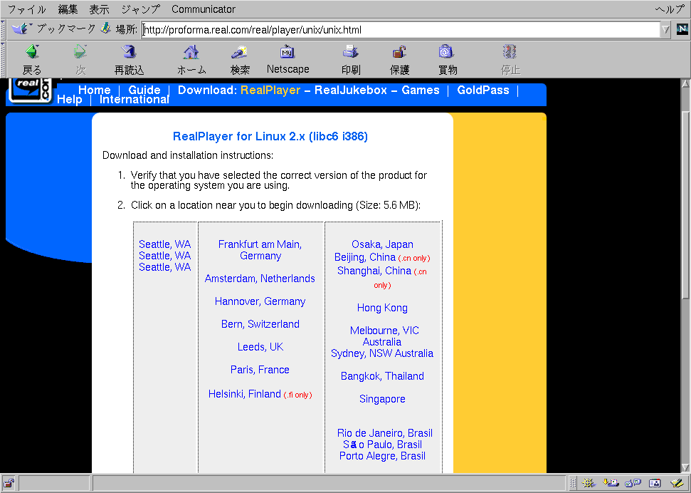Click the Home link in the page header

pyautogui.click(x=95, y=90)
